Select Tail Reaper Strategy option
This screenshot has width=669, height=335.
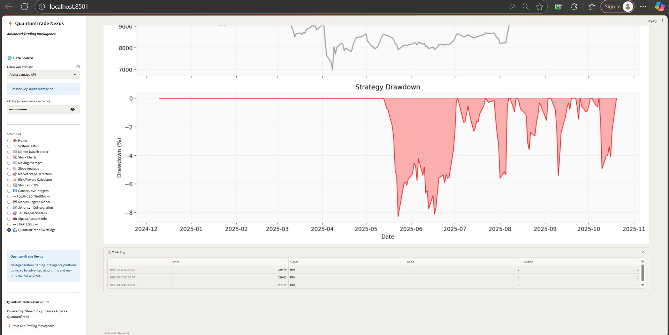coord(9,213)
